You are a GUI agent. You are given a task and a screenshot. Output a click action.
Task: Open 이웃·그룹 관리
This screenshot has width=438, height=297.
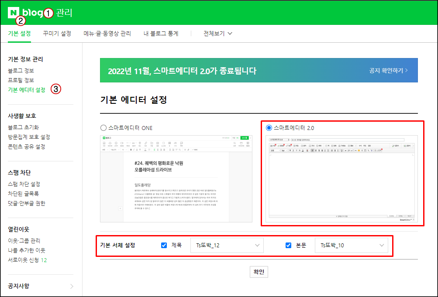click(x=24, y=241)
